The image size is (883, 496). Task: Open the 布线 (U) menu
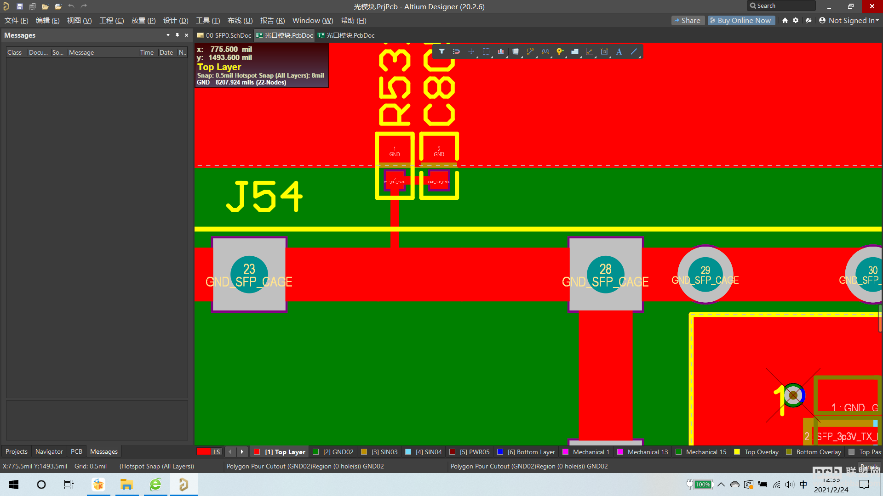tap(240, 21)
